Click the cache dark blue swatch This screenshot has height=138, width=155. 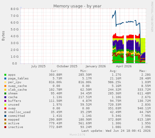(5, 97)
